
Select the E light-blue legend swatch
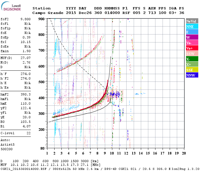tap(192, 32)
